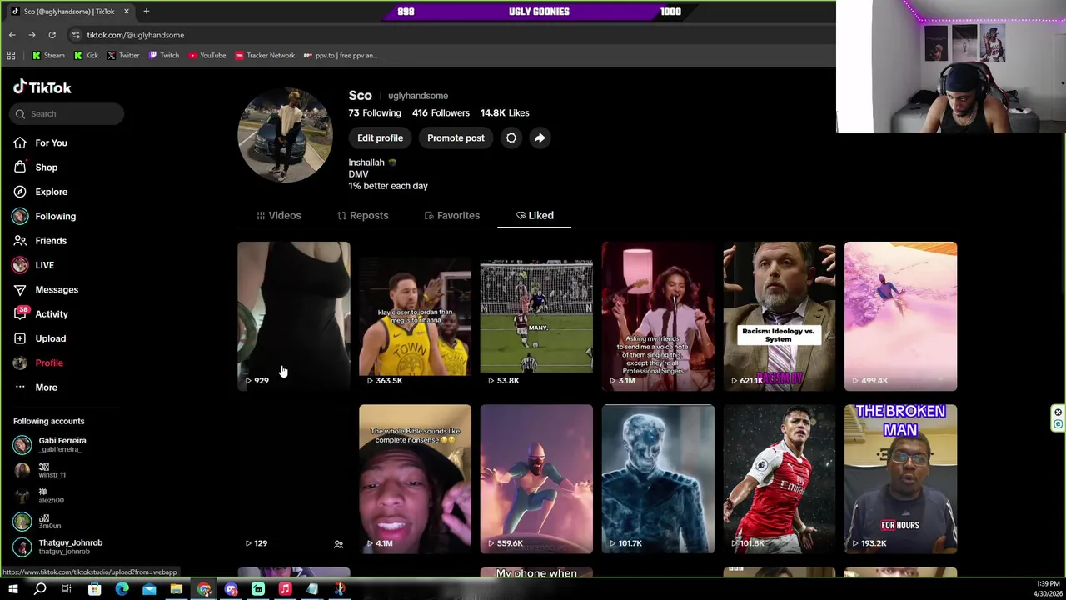This screenshot has width=1066, height=600.
Task: Open the whole Bible sounds like nonsense video
Action: [415, 479]
